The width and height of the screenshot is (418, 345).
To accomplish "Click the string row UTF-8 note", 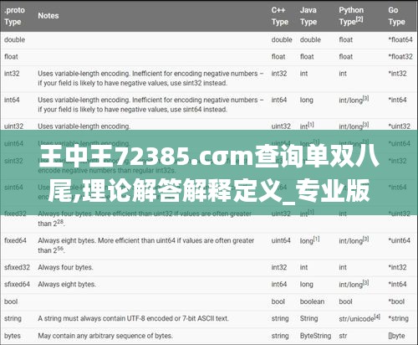I will tap(133, 318).
